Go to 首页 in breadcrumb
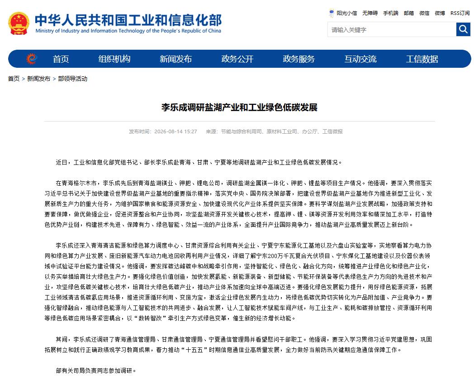The width and height of the screenshot is (474, 380). (14, 79)
